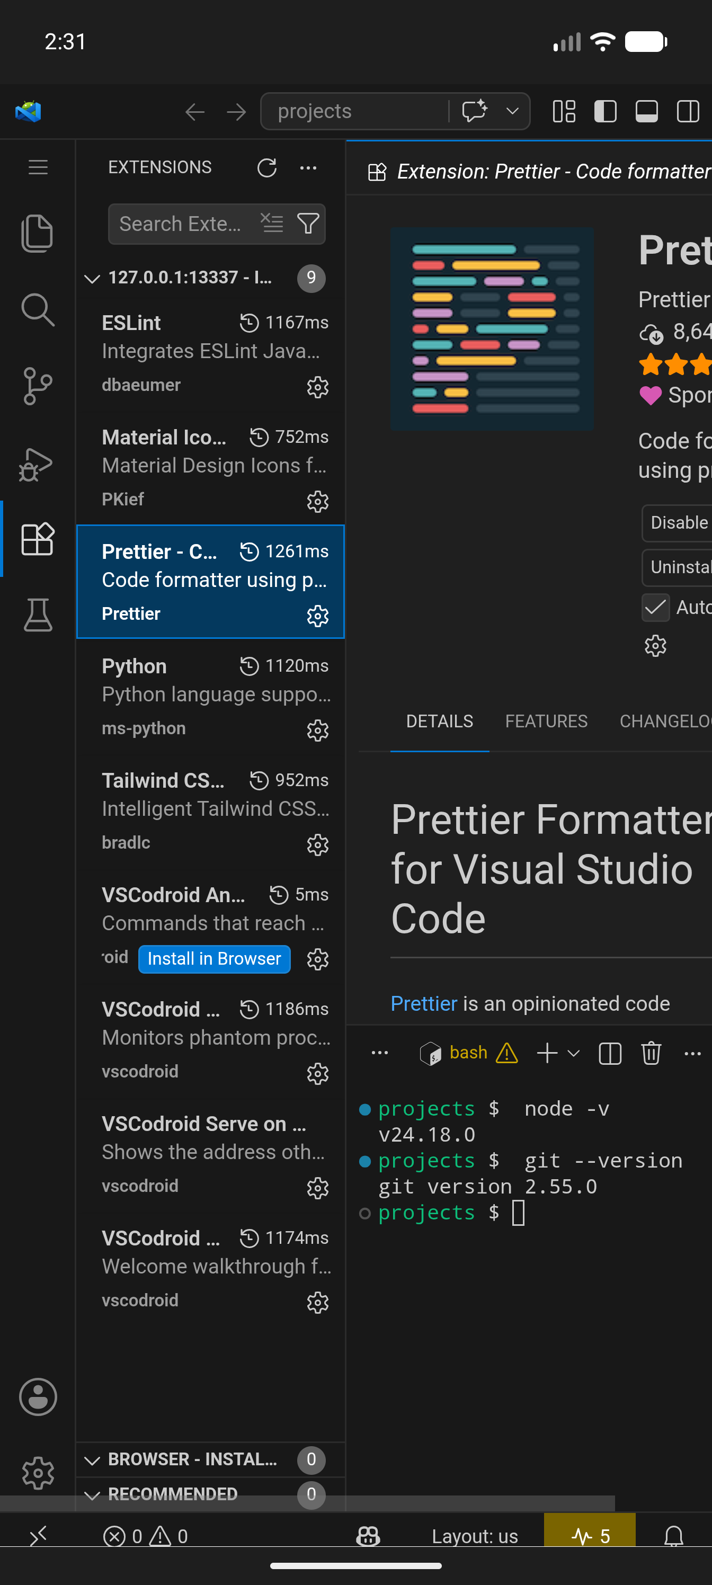712x1585 pixels.
Task: Toggle the bottom panel visibility
Action: point(646,111)
